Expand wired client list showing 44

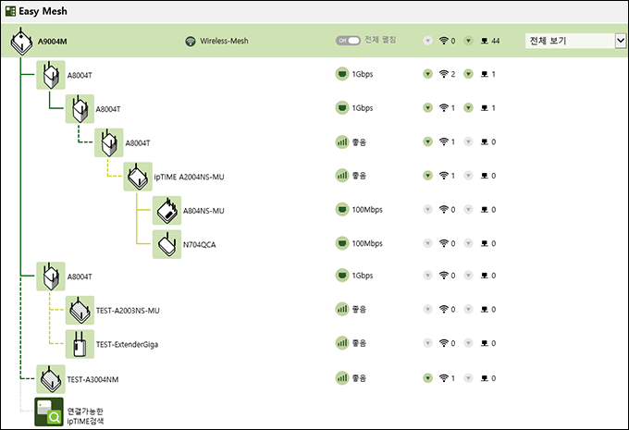[x=469, y=41]
